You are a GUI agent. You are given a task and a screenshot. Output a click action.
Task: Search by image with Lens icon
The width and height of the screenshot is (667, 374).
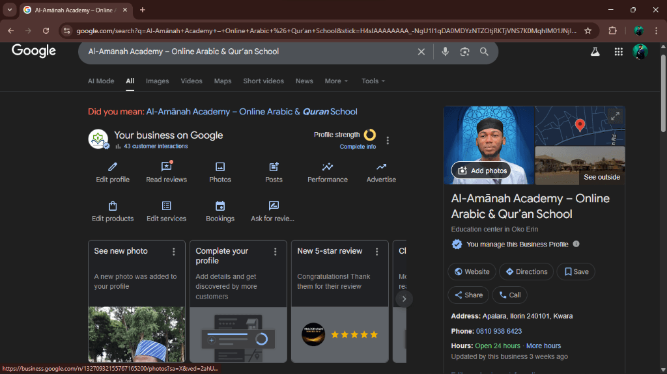(464, 51)
